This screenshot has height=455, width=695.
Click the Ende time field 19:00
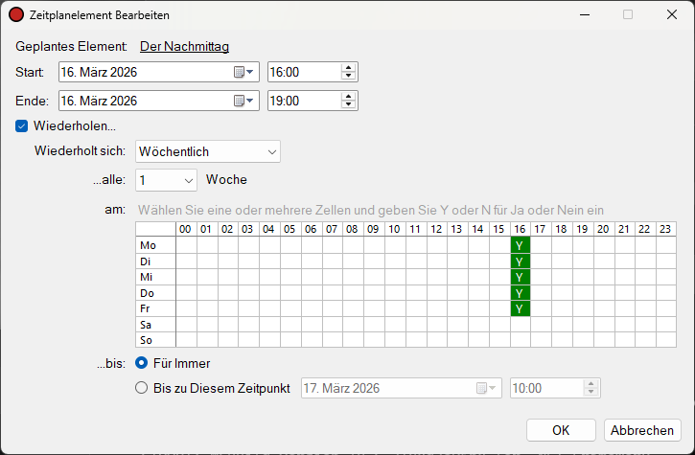pos(313,101)
